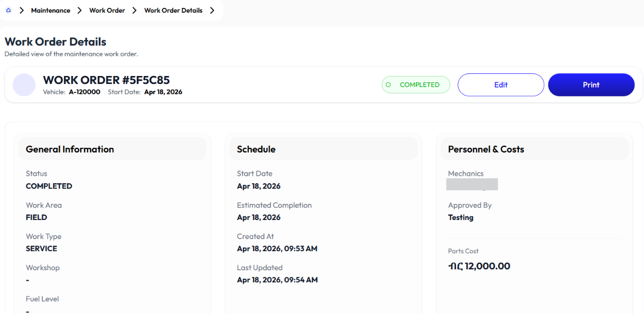Click header start date Apr 18, 2026
This screenshot has width=644, height=314.
(x=163, y=92)
